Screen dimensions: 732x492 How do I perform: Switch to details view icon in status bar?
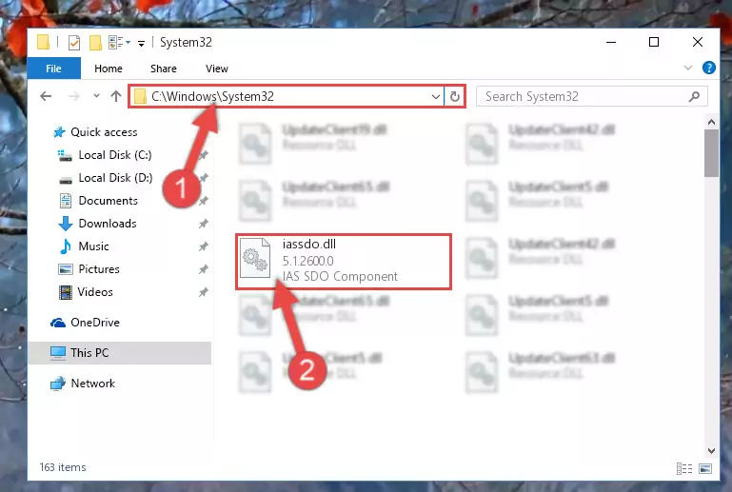(x=684, y=468)
